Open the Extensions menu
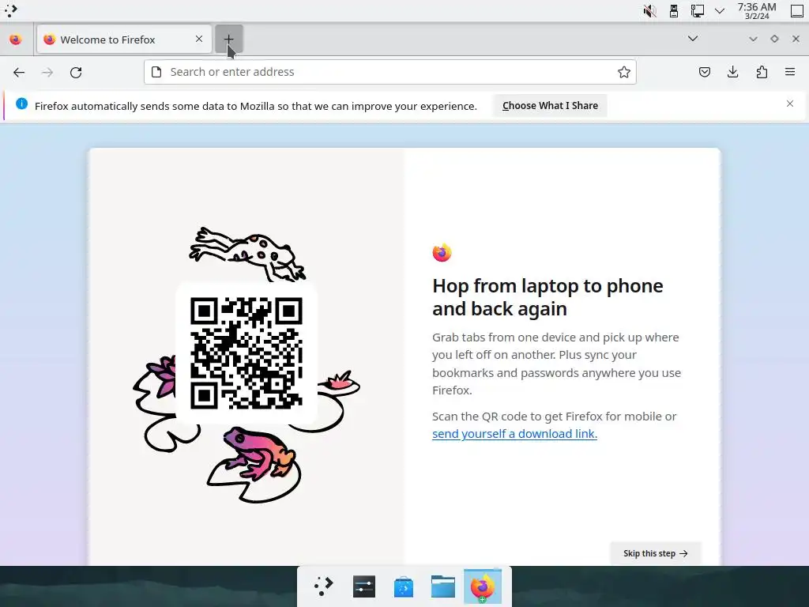 click(762, 72)
